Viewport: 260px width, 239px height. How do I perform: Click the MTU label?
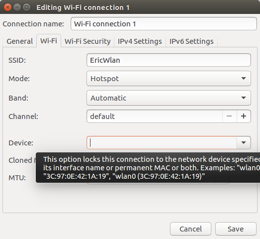pos(17,178)
